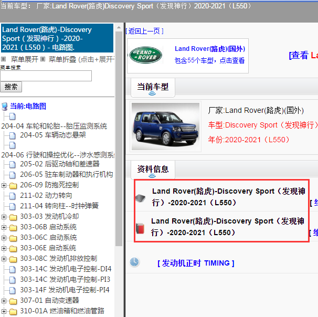Click folder icon for 303-06B 启动系统
The image size is (318, 317).
coord(13,228)
